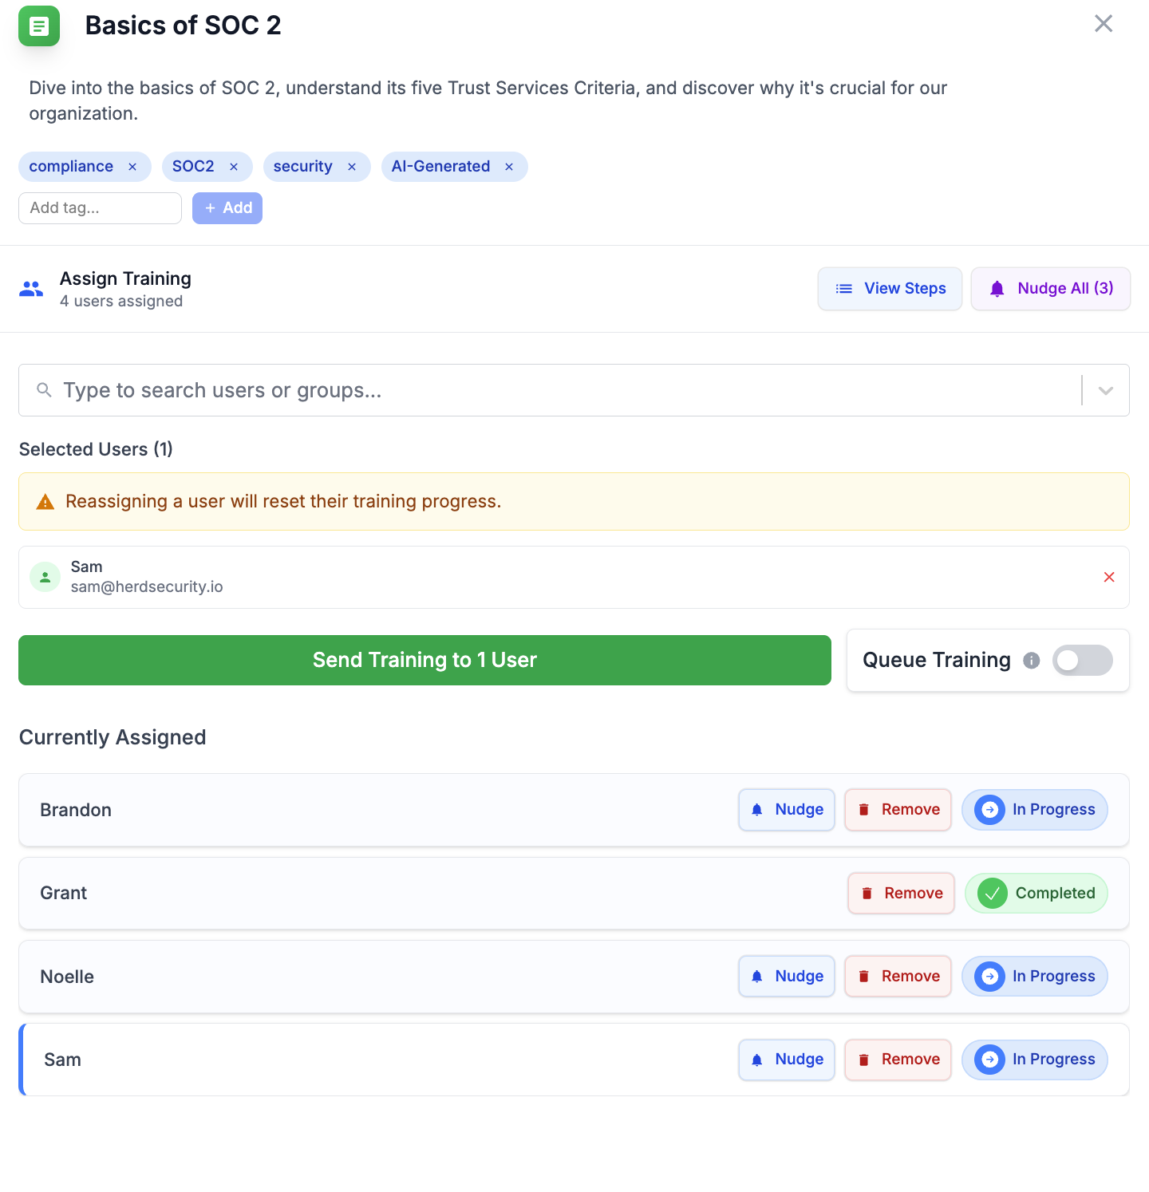Remove the compliance tag via its x icon
Screen dimensions: 1149x1192
(132, 167)
